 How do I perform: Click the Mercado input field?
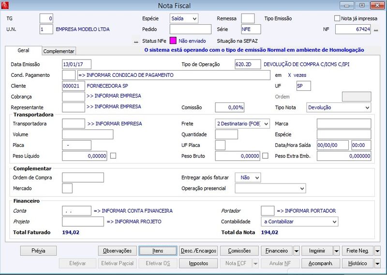click(67, 188)
